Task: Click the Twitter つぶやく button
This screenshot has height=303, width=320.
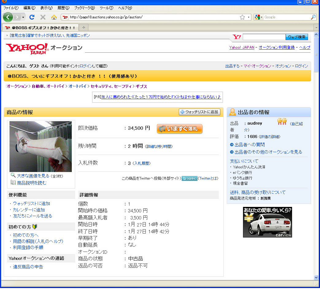Action: [x=189, y=178]
